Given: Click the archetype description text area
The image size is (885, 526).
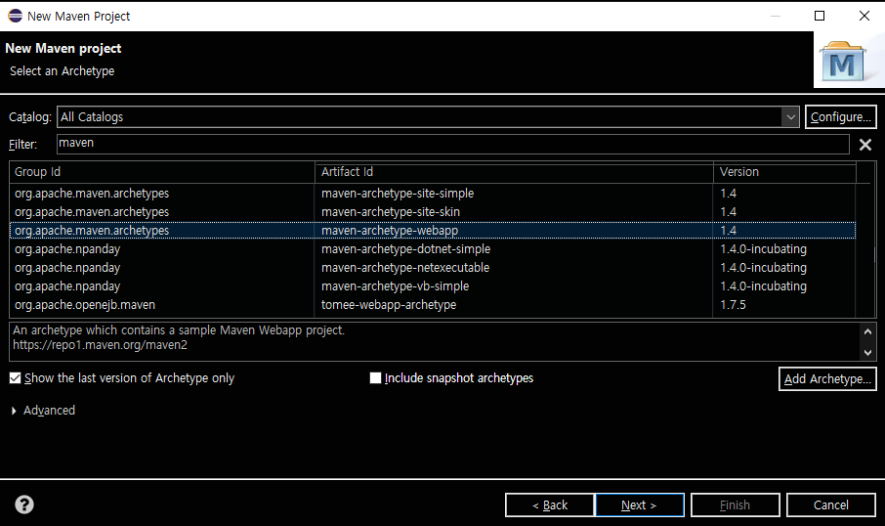Looking at the screenshot, I should pos(435,341).
